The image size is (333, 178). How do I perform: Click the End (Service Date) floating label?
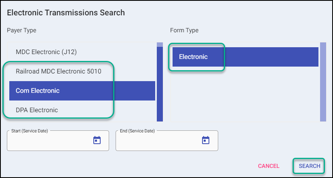point(137,131)
